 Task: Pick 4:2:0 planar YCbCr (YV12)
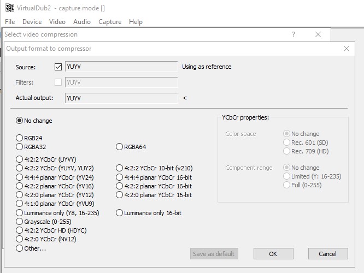[x=20, y=195]
